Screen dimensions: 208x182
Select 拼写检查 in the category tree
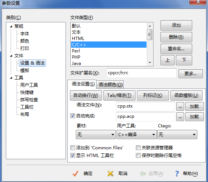(x=29, y=100)
